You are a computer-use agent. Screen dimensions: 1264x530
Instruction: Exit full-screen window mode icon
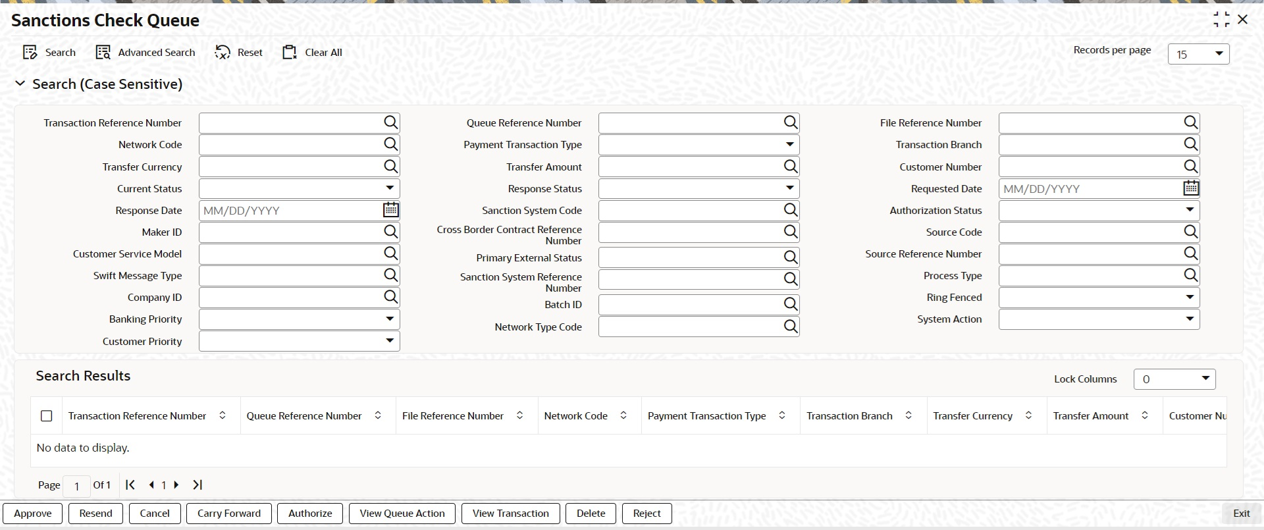point(1221,20)
